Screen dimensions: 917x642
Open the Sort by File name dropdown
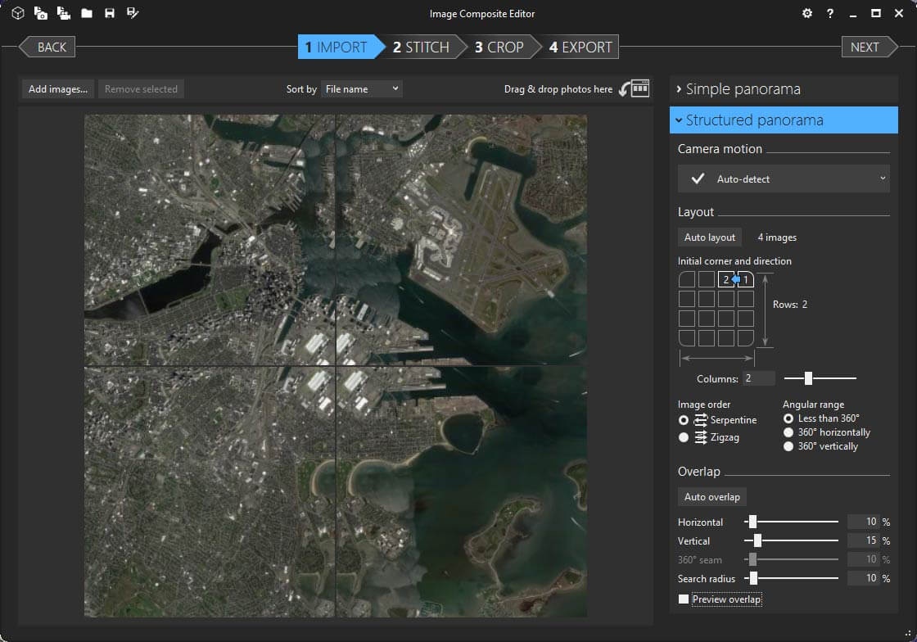(x=361, y=89)
